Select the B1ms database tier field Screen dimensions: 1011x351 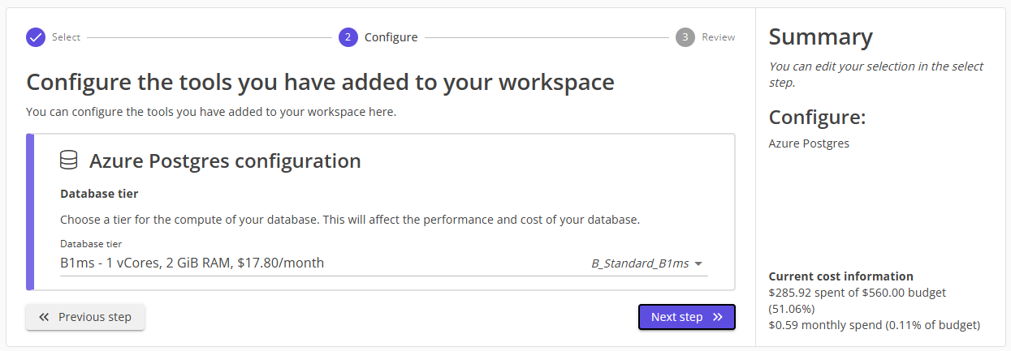383,263
